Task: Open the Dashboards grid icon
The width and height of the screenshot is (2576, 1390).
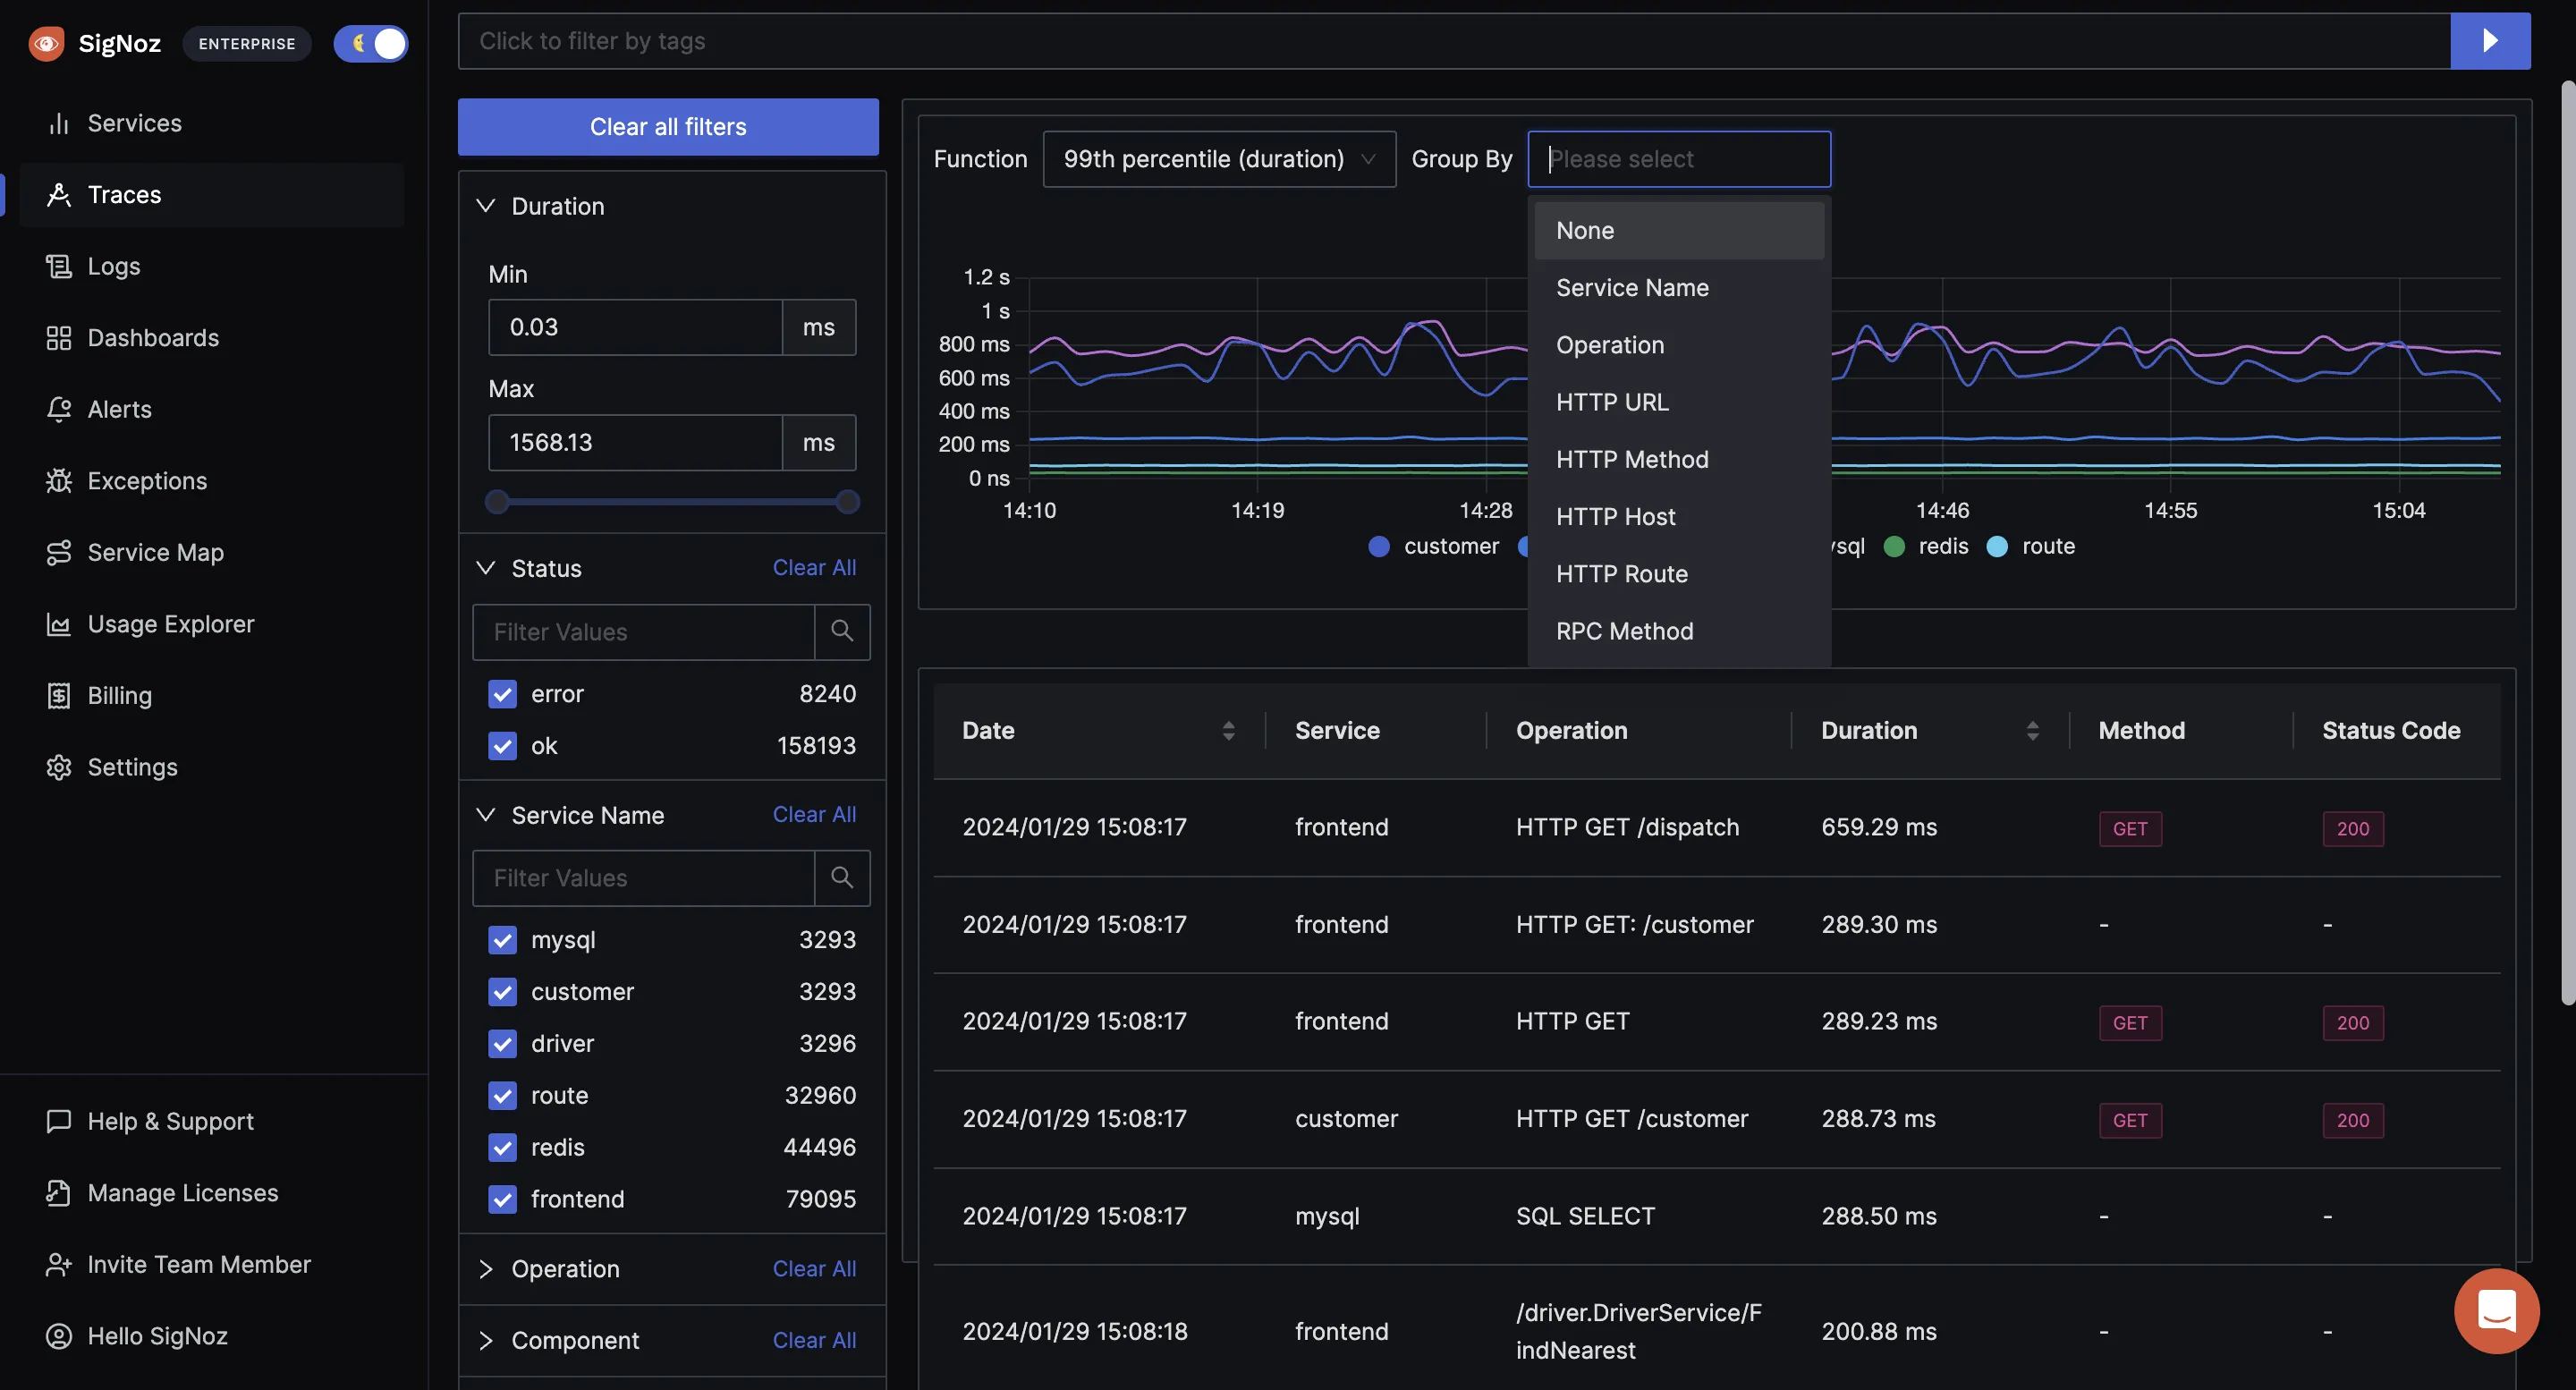Action: (59, 338)
